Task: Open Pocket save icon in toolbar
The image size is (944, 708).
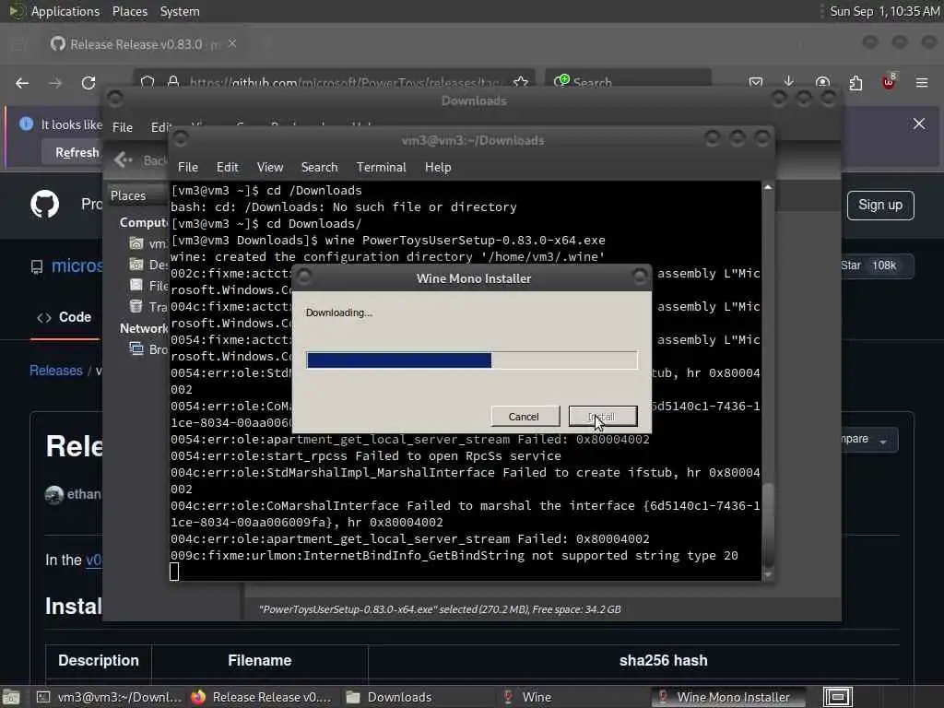Action: point(756,82)
